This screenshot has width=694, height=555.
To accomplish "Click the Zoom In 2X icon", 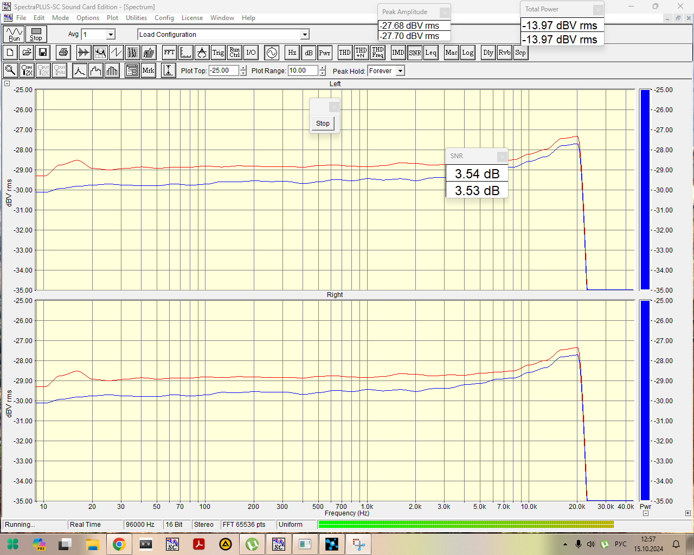I will [x=27, y=70].
